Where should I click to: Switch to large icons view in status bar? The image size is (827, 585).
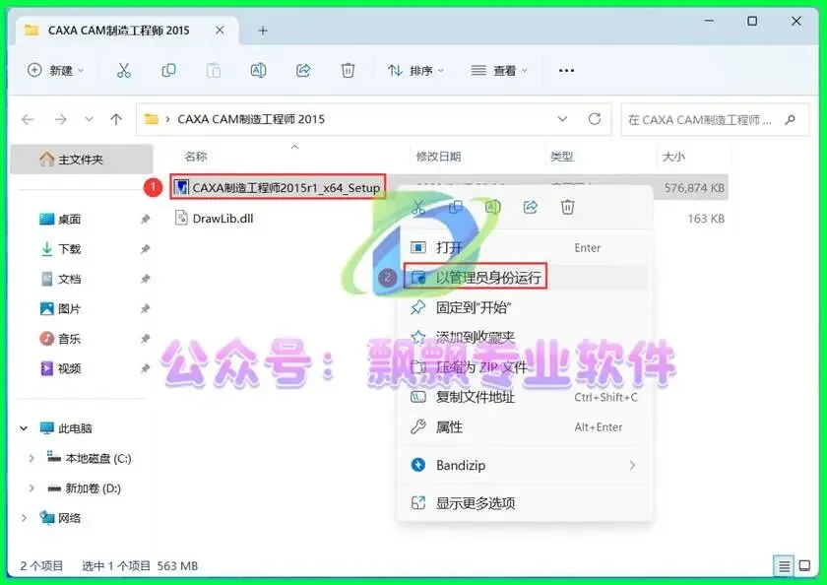pos(805,566)
